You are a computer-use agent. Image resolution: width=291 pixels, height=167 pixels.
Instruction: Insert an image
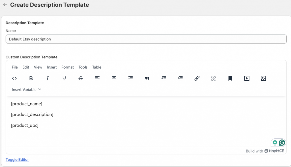(263, 78)
